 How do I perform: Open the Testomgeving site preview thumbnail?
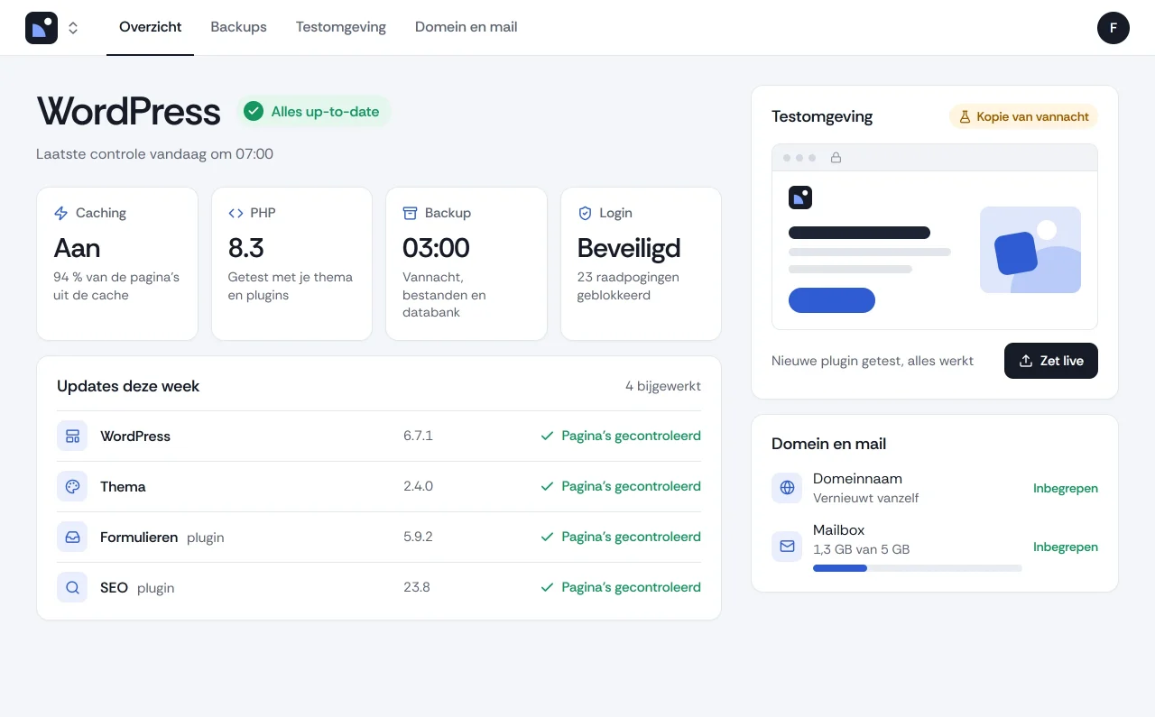point(935,237)
